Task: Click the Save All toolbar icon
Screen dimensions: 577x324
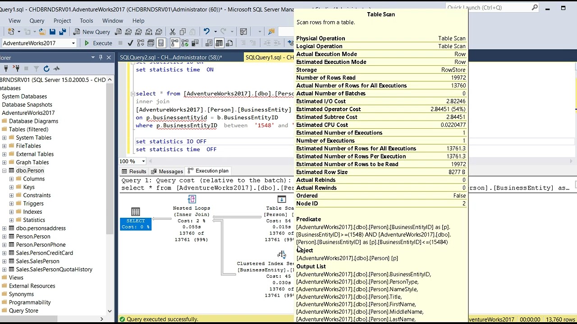Action: point(62,31)
